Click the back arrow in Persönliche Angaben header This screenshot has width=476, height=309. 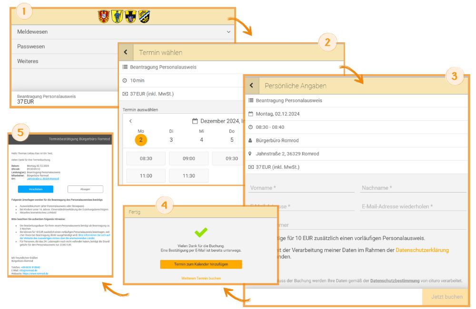[x=251, y=85]
